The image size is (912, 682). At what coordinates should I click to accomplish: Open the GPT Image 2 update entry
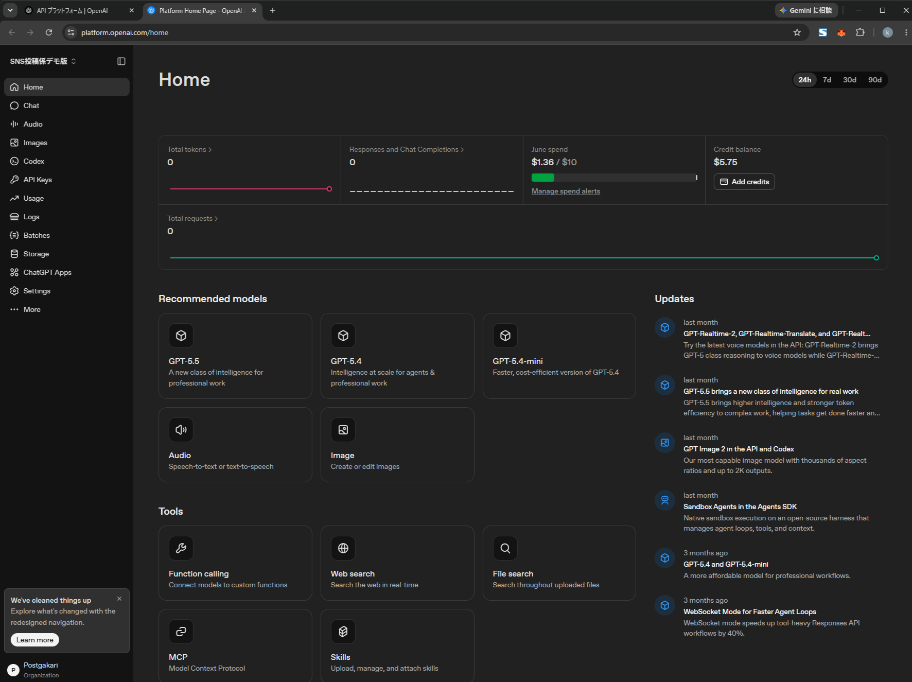771,454
